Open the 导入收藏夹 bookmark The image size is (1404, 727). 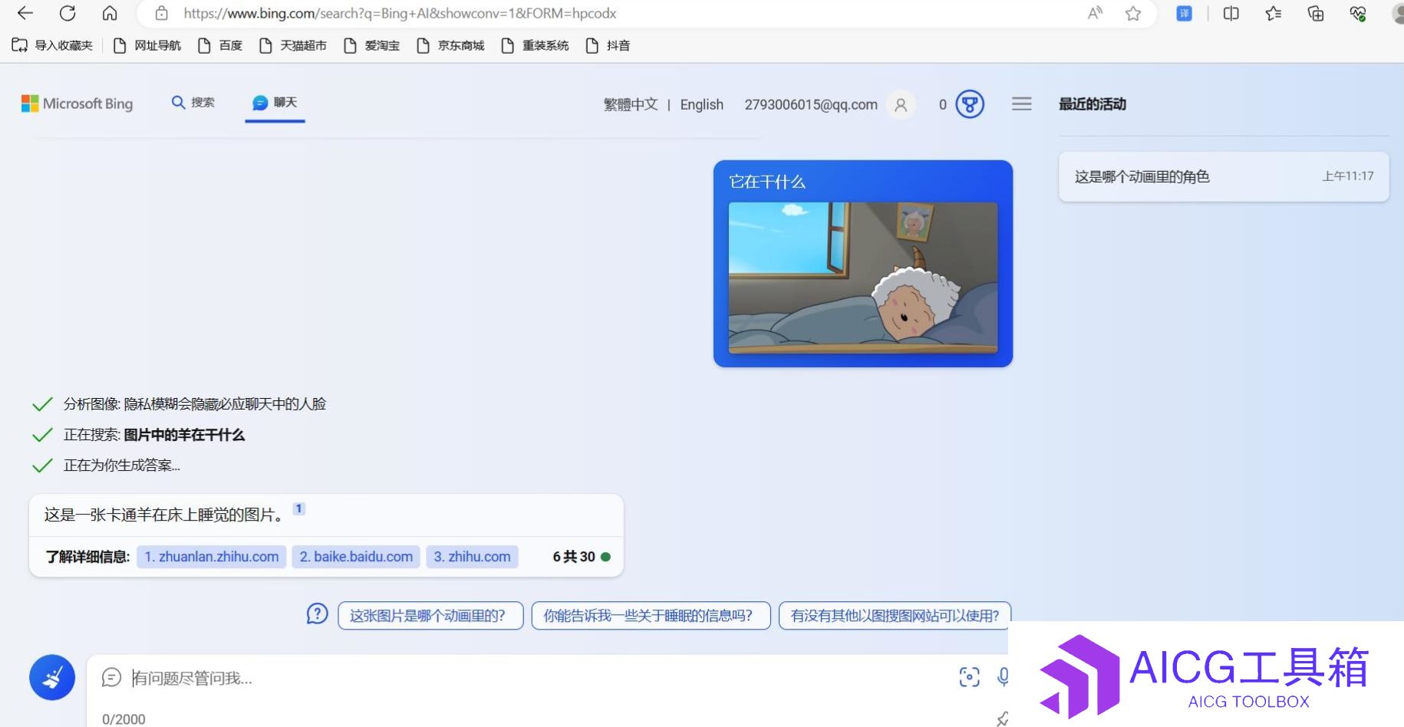coord(52,45)
